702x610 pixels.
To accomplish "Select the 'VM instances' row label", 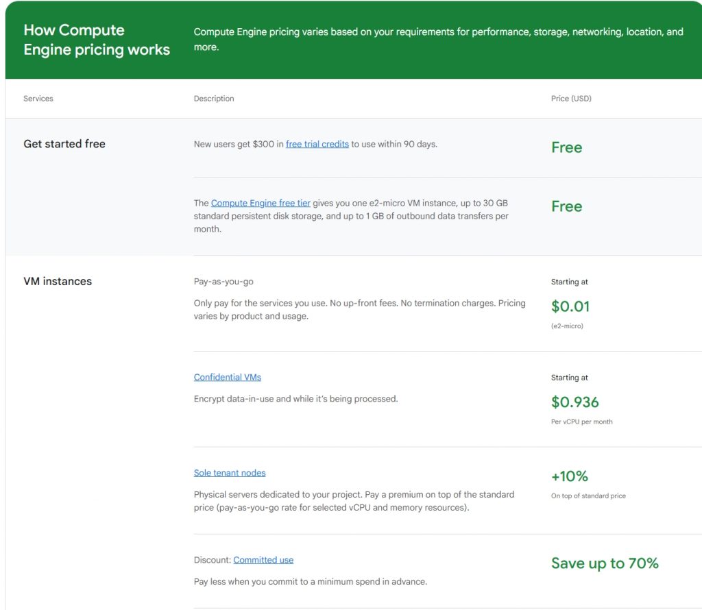I will tap(58, 281).
